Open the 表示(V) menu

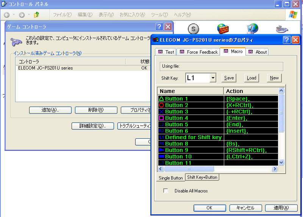click(x=106, y=15)
